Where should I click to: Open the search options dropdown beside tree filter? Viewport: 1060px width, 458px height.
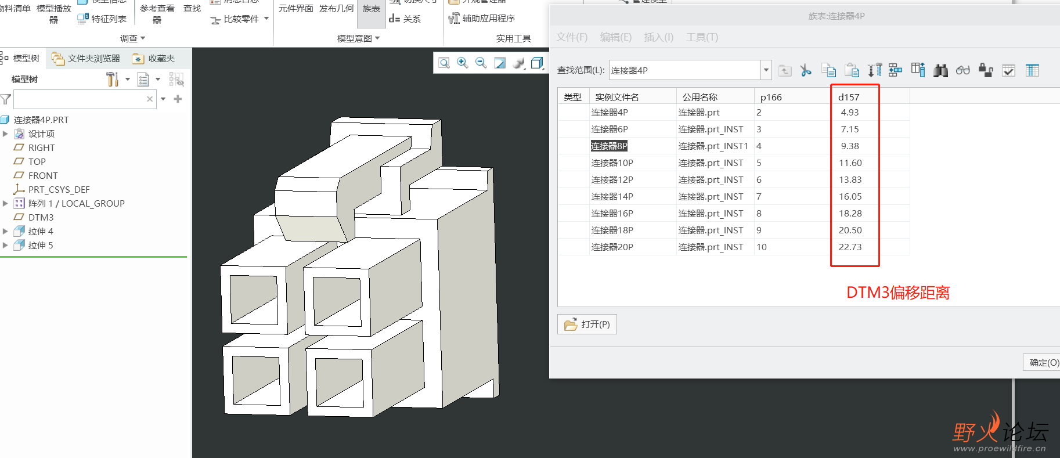coord(163,99)
